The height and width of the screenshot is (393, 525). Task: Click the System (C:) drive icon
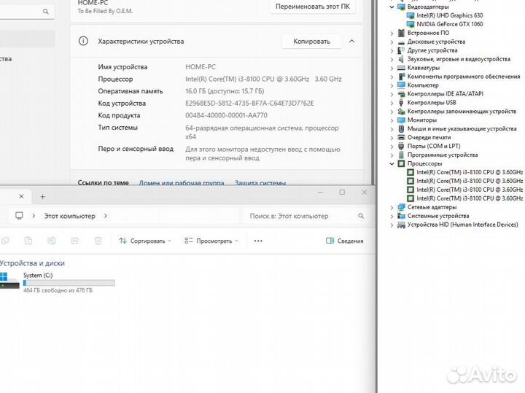9,281
